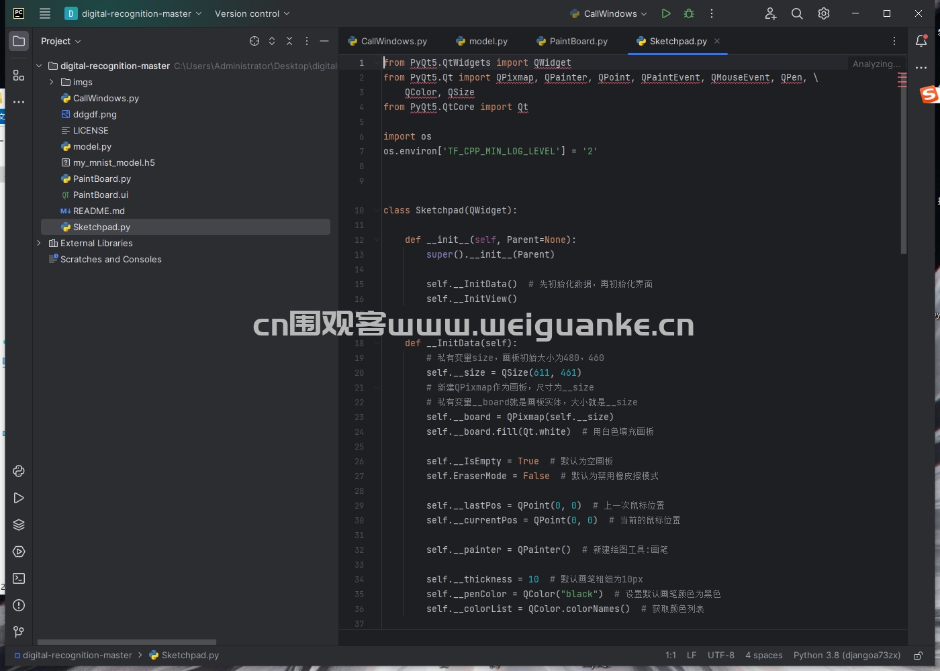Toggle the Project tool window icon

tap(19, 41)
